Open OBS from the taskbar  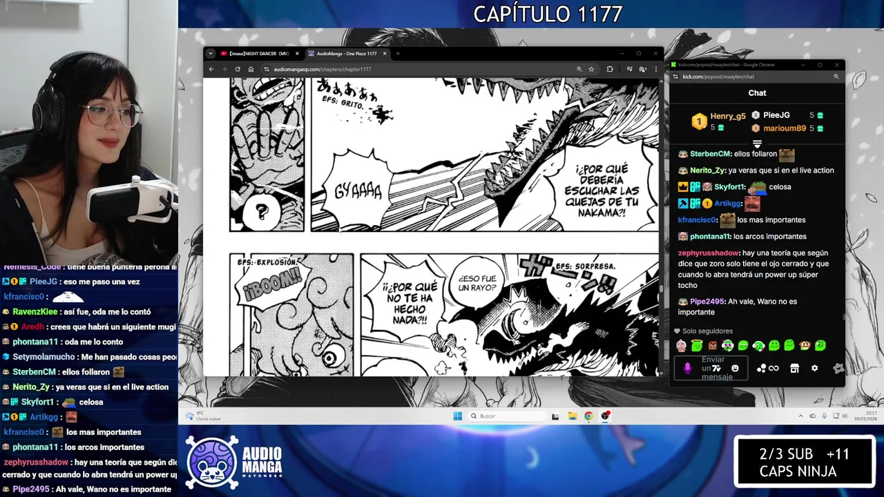605,416
